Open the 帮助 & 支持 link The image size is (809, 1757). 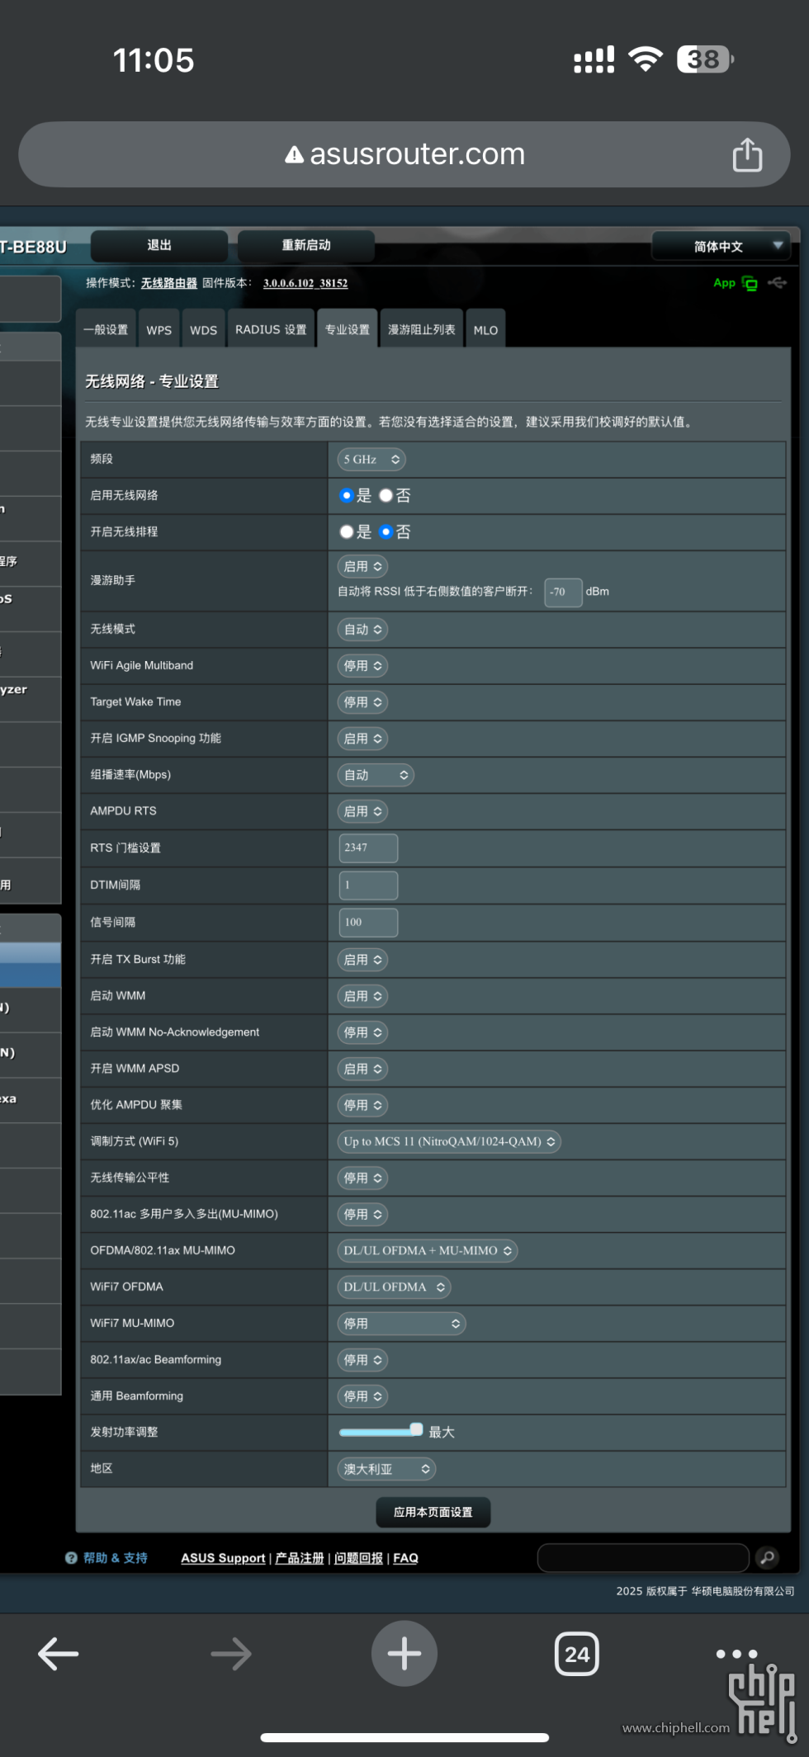[116, 1558]
